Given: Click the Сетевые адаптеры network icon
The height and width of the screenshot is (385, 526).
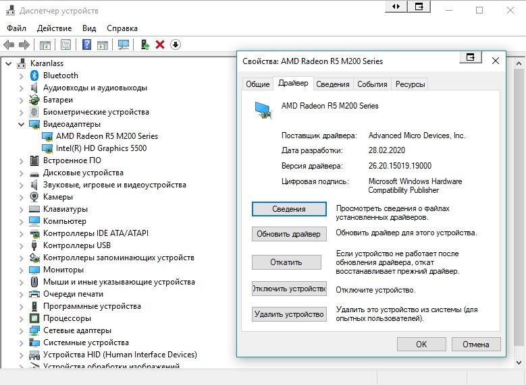Looking at the screenshot, I should click(x=34, y=330).
